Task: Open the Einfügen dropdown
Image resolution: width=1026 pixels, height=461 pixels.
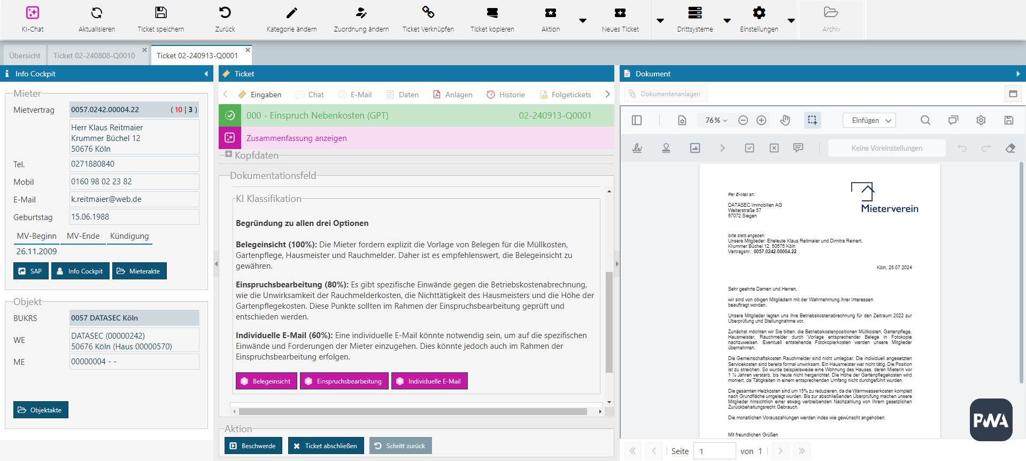Action: coord(869,120)
